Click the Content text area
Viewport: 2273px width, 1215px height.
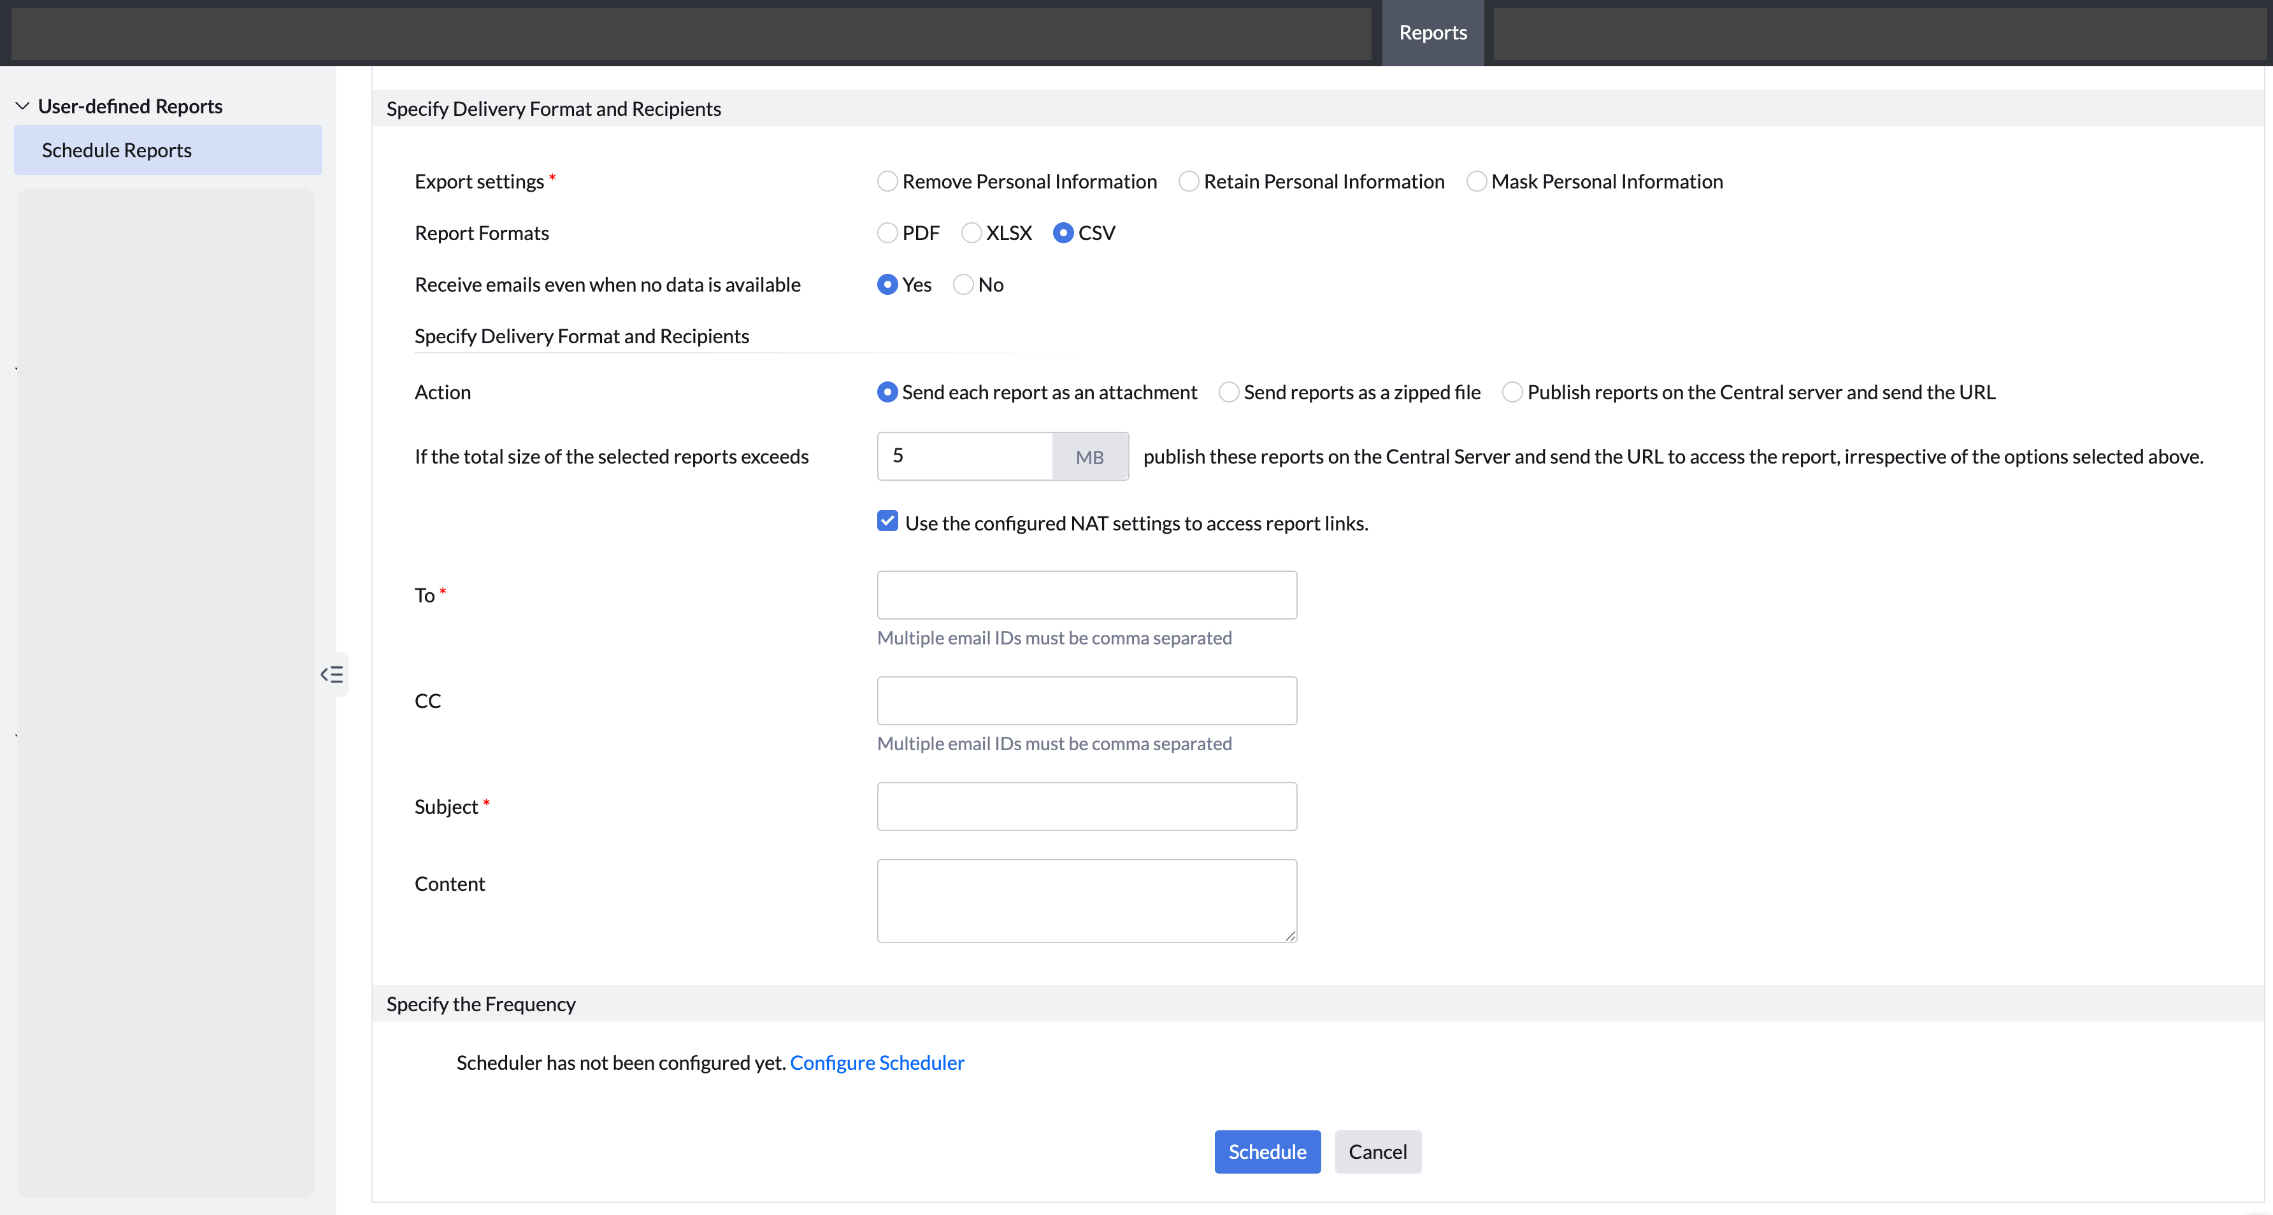1086,901
